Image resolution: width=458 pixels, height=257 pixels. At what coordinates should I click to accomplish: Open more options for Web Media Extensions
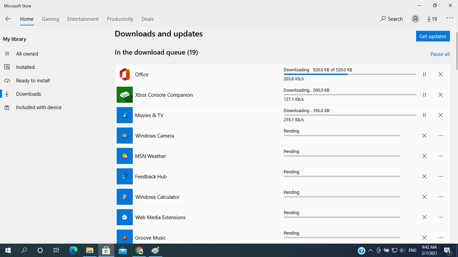pos(440,217)
